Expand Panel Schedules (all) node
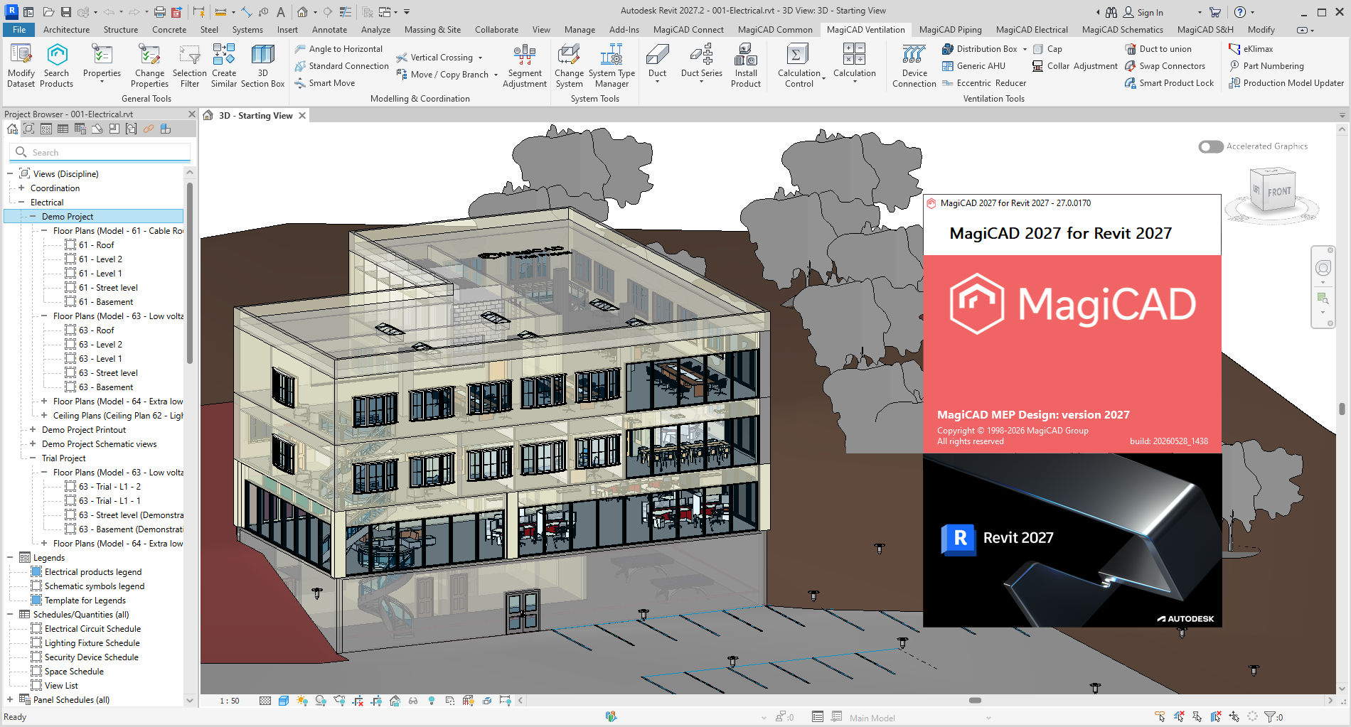The height and width of the screenshot is (727, 1351). (x=10, y=700)
